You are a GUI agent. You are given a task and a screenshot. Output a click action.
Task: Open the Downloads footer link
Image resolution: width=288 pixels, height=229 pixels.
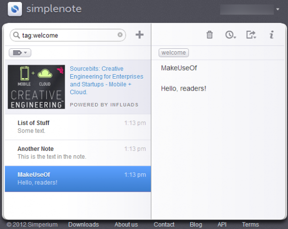(x=84, y=224)
